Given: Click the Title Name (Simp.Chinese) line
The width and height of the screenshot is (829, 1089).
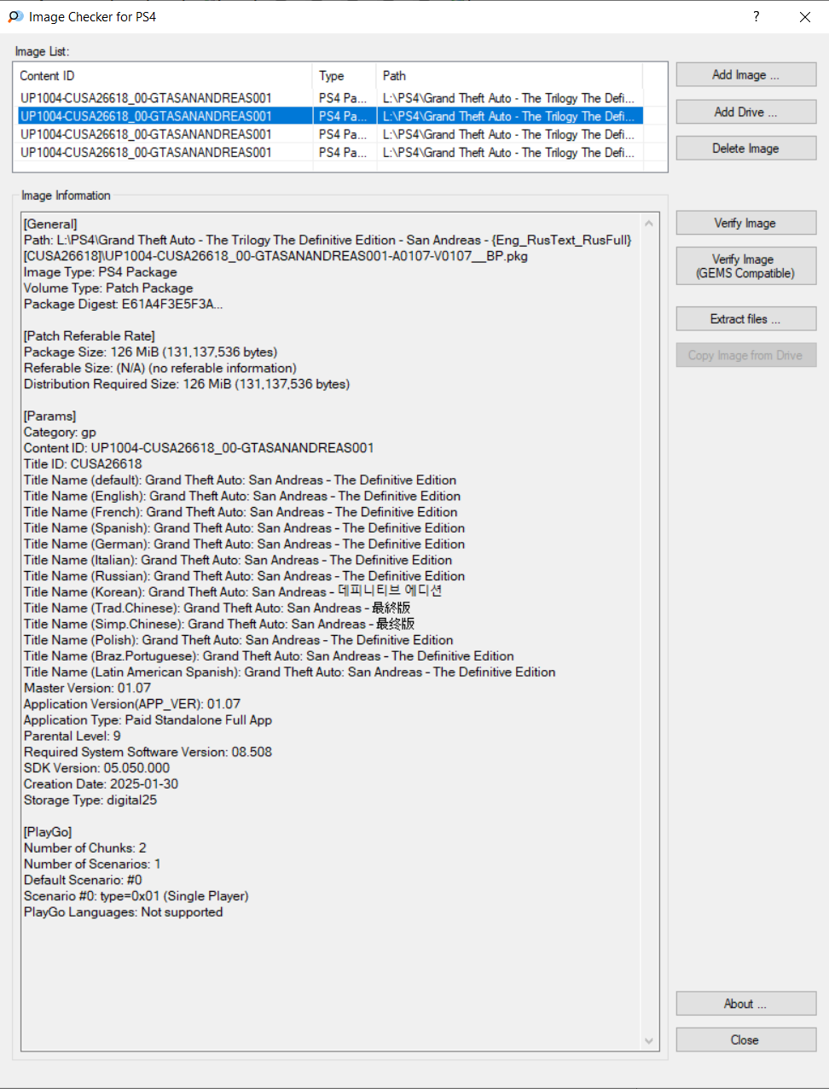Looking at the screenshot, I should 219,624.
